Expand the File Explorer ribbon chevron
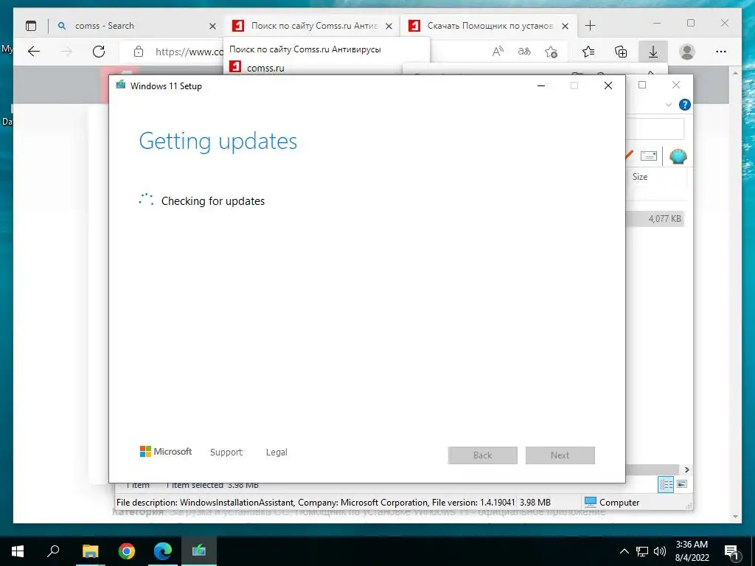The height and width of the screenshot is (566, 755). [668, 105]
